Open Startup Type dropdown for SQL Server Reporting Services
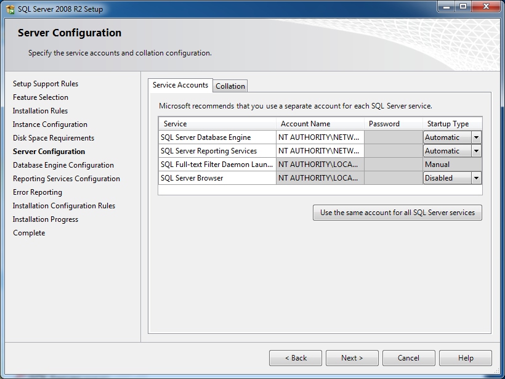Screen dimensions: 505x379 coord(477,150)
